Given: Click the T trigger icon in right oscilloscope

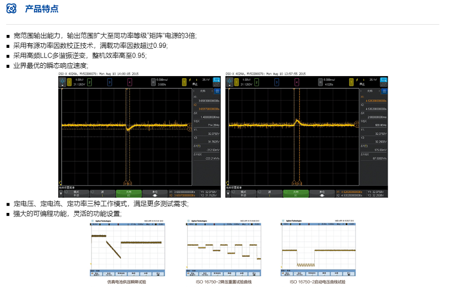Looking at the screenshot, I should pyautogui.click(x=351, y=81).
